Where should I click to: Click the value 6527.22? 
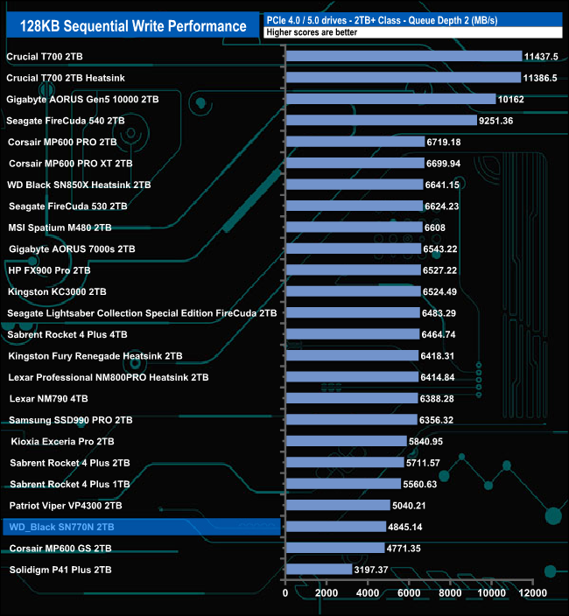439,270
